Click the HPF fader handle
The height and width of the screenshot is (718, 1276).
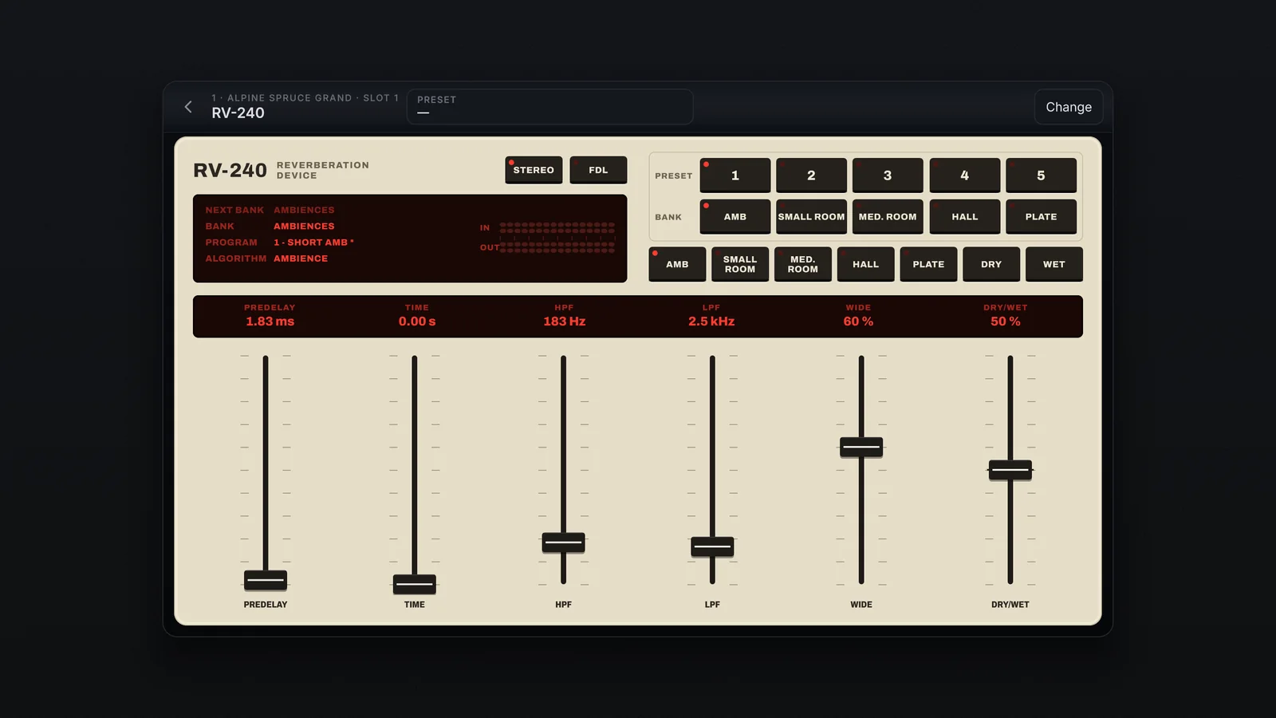point(564,542)
